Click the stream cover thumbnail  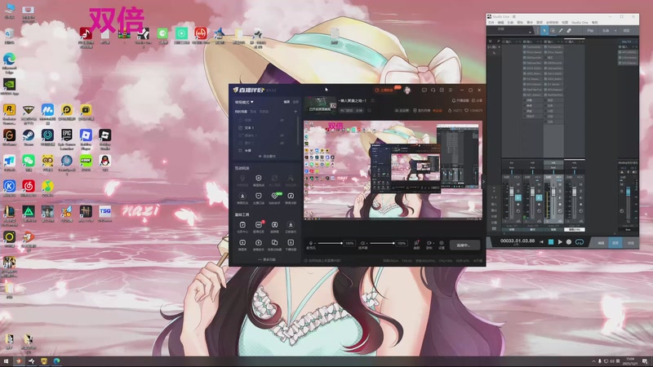tap(320, 104)
